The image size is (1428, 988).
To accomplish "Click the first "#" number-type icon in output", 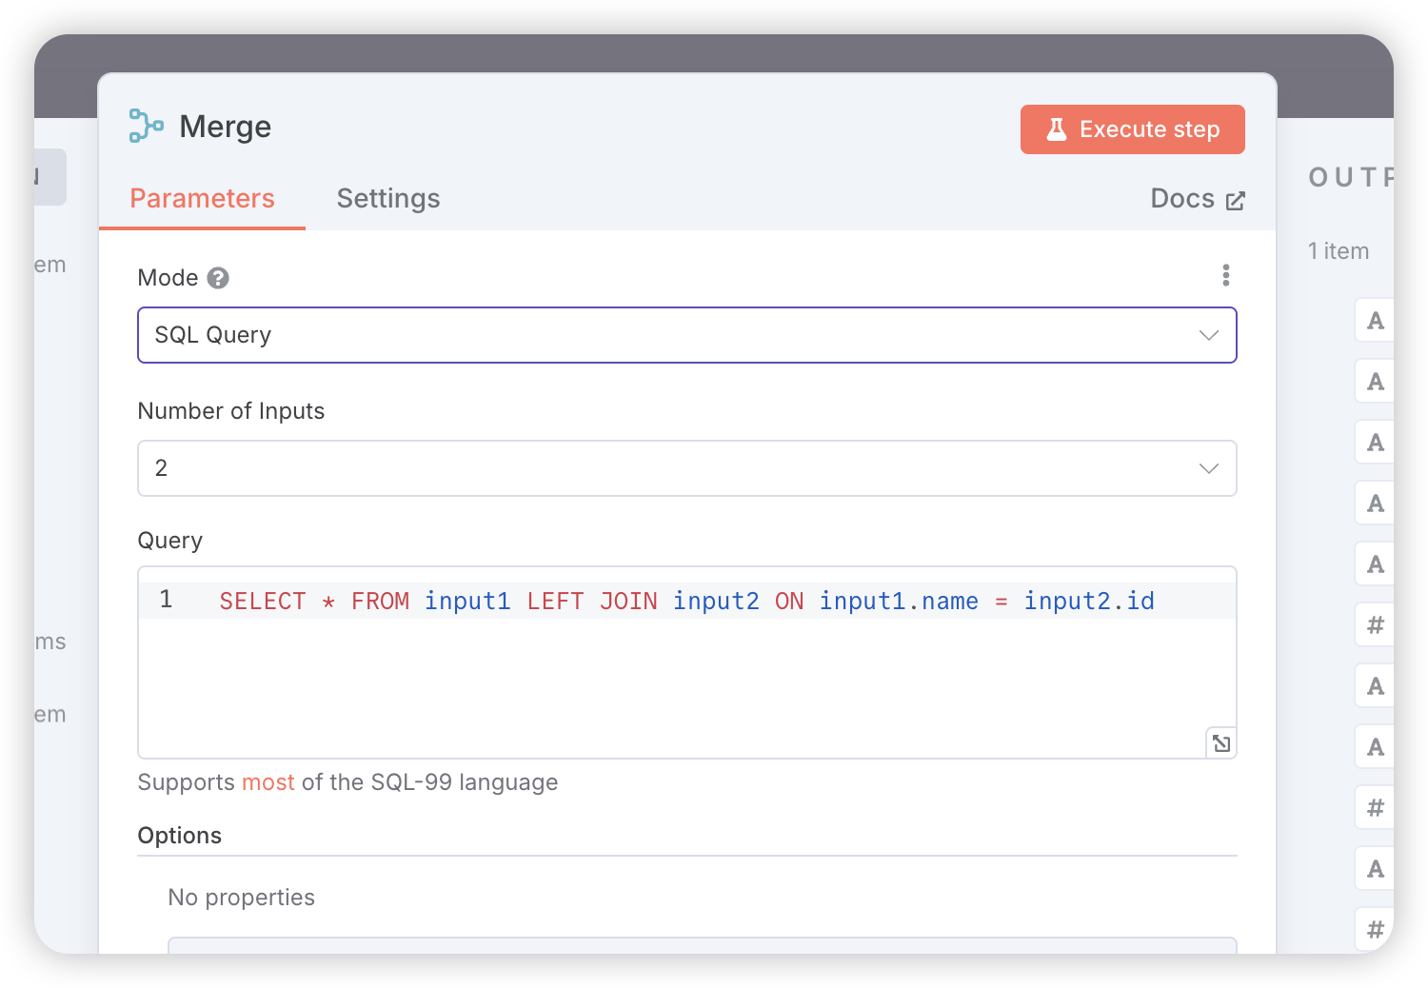I will pos(1375,625).
